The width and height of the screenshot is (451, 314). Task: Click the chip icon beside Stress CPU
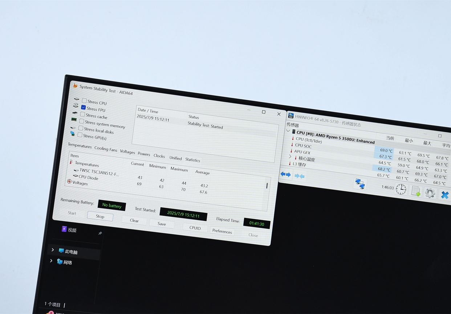pyautogui.click(x=76, y=99)
